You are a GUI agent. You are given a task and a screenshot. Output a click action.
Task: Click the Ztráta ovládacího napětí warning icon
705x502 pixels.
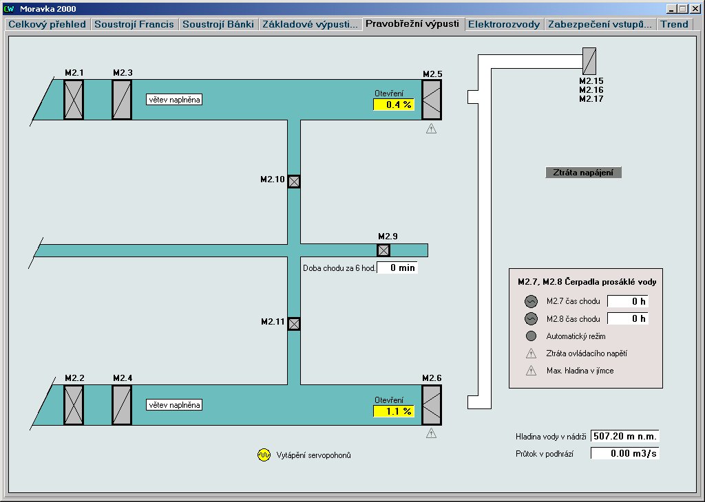[531, 353]
